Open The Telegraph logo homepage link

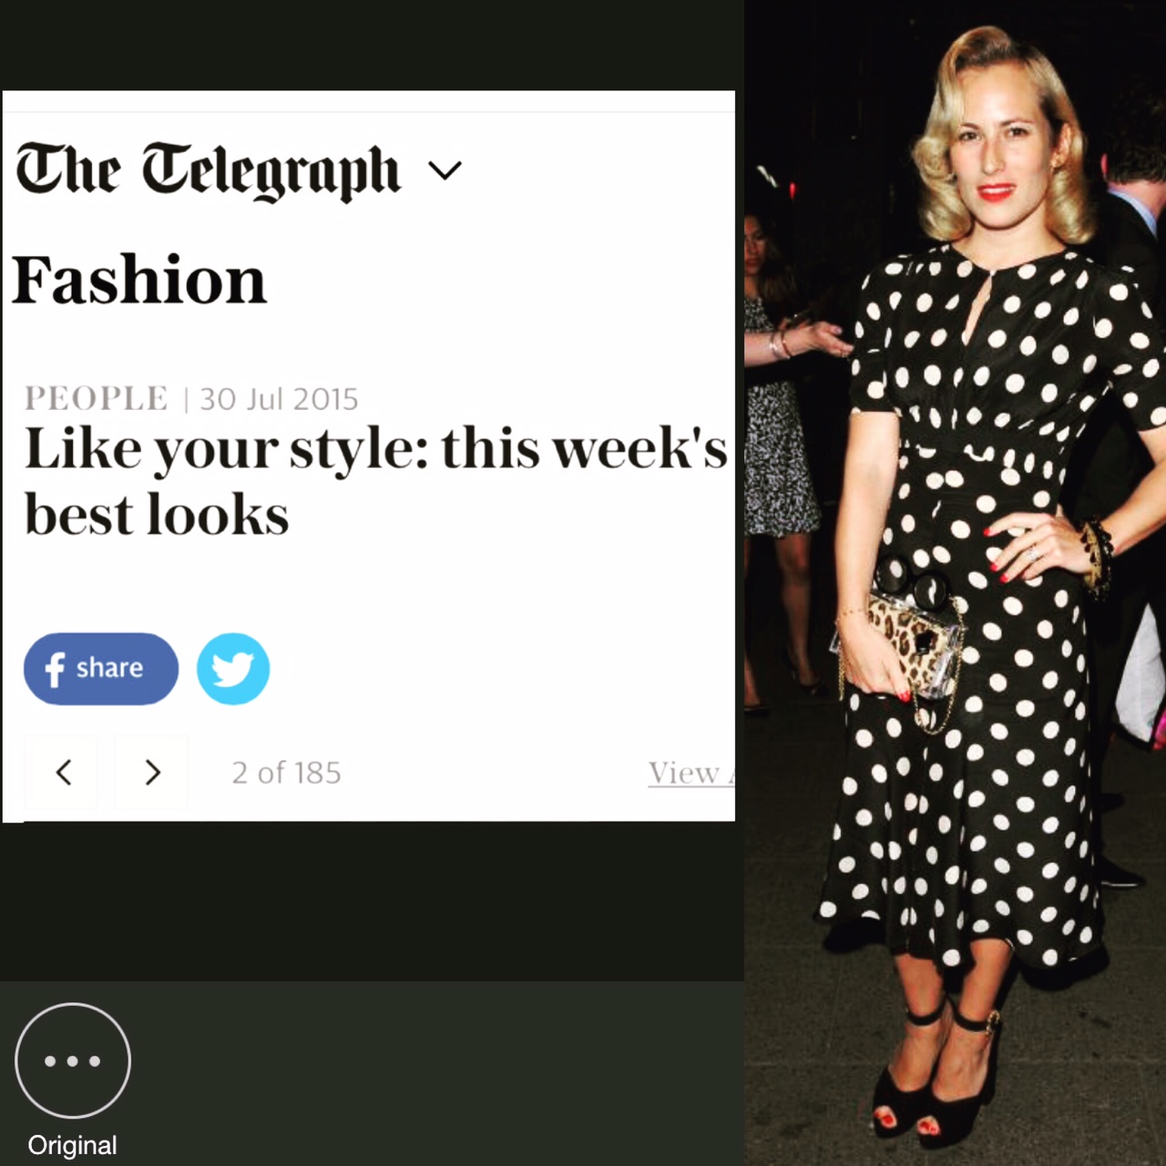point(208,170)
